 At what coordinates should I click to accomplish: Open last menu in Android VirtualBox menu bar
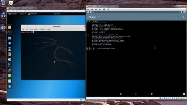click(x=108, y=9)
